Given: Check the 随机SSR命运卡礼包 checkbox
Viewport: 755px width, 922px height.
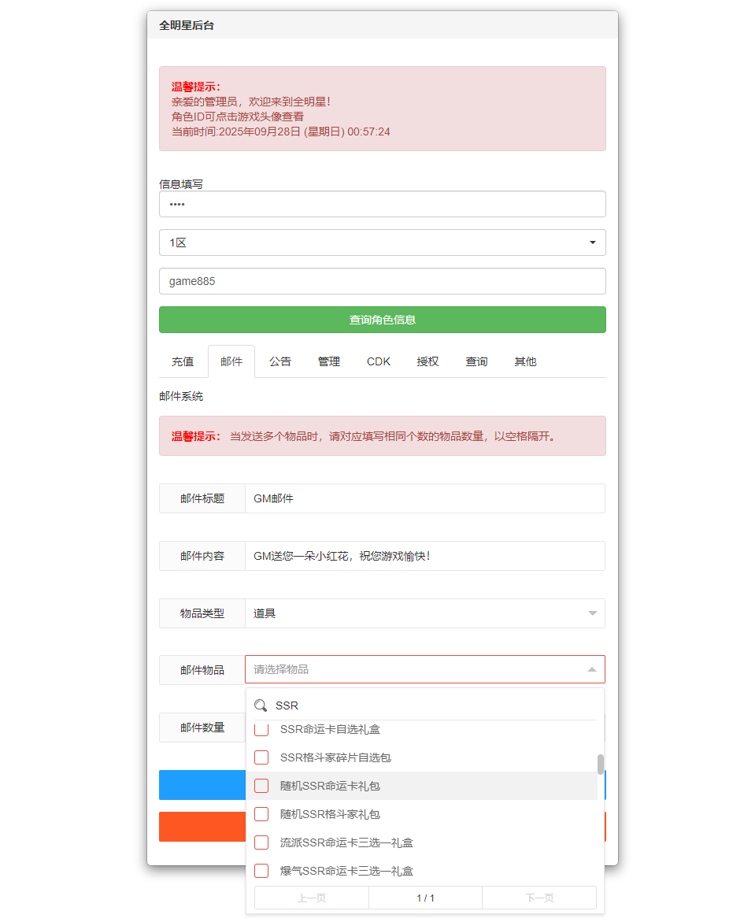Looking at the screenshot, I should pyautogui.click(x=261, y=786).
